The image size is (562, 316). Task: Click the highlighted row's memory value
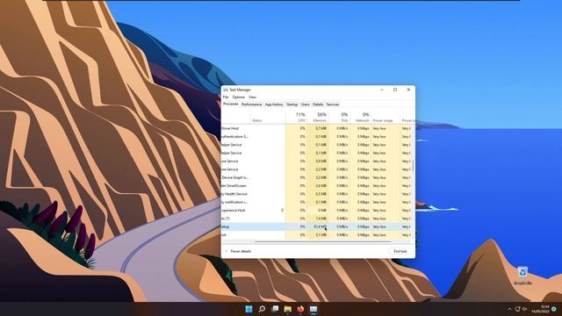pos(318,226)
